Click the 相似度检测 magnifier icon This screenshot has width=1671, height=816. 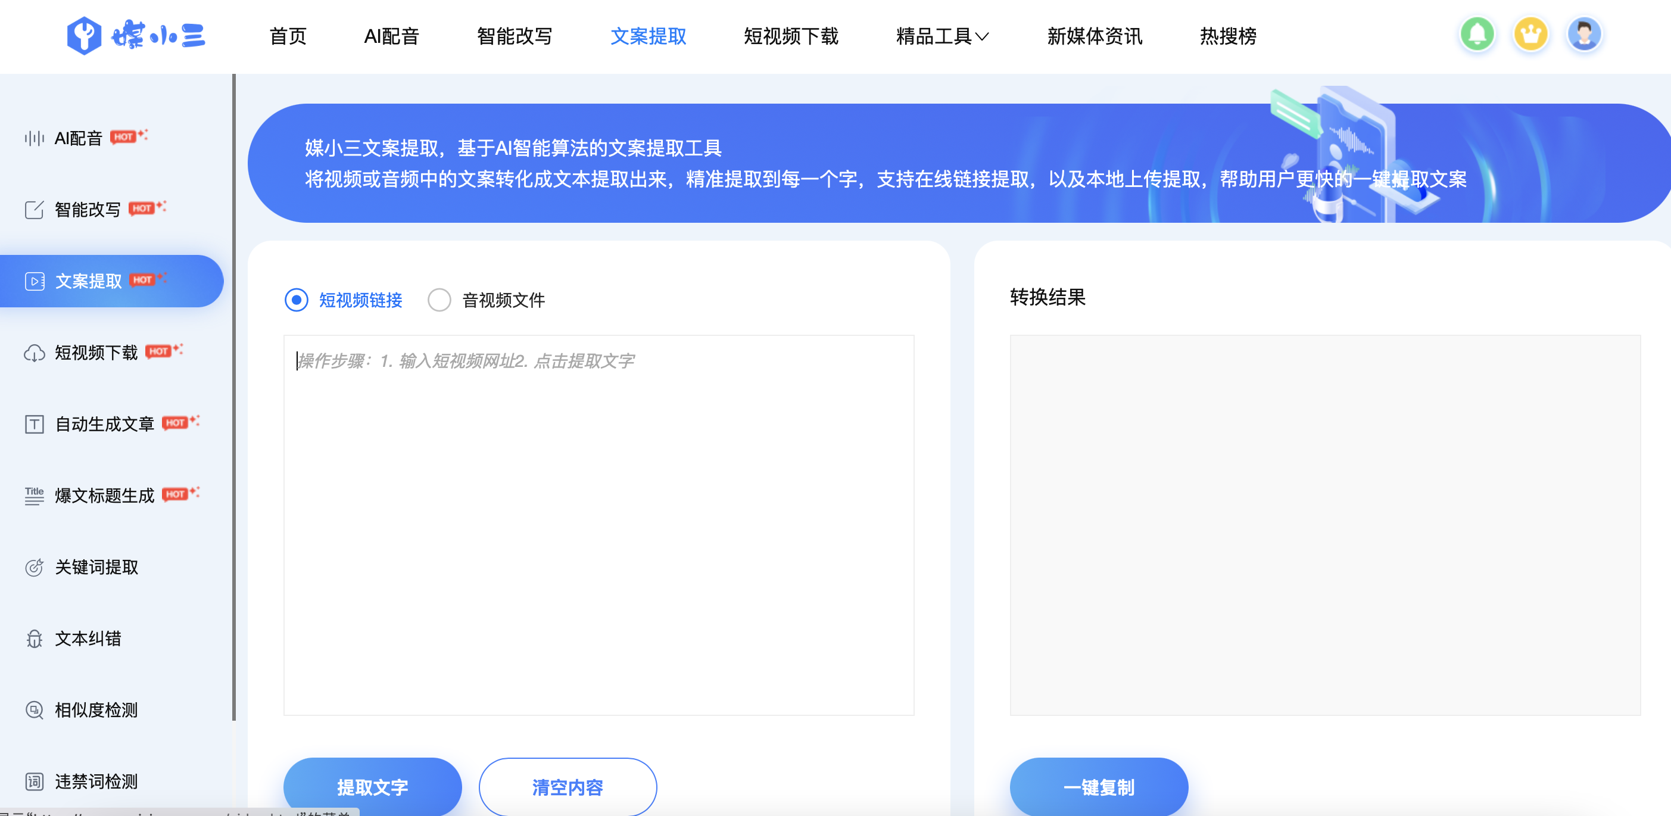[35, 710]
